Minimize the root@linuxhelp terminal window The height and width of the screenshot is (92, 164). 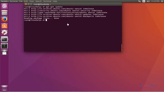coord(28,4)
